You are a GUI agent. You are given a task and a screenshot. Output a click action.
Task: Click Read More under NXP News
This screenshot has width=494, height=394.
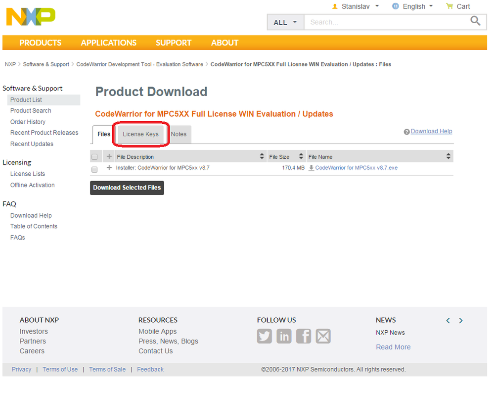(393, 347)
